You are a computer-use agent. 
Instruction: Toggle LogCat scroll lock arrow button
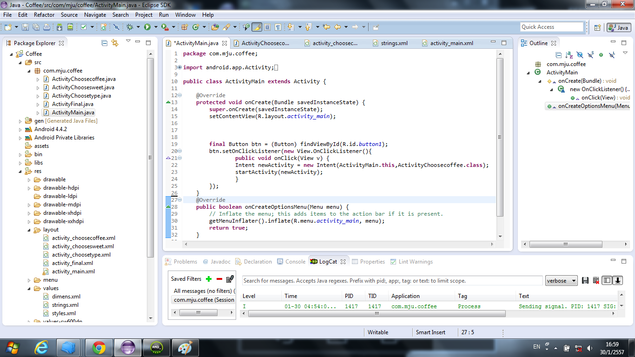(618, 280)
